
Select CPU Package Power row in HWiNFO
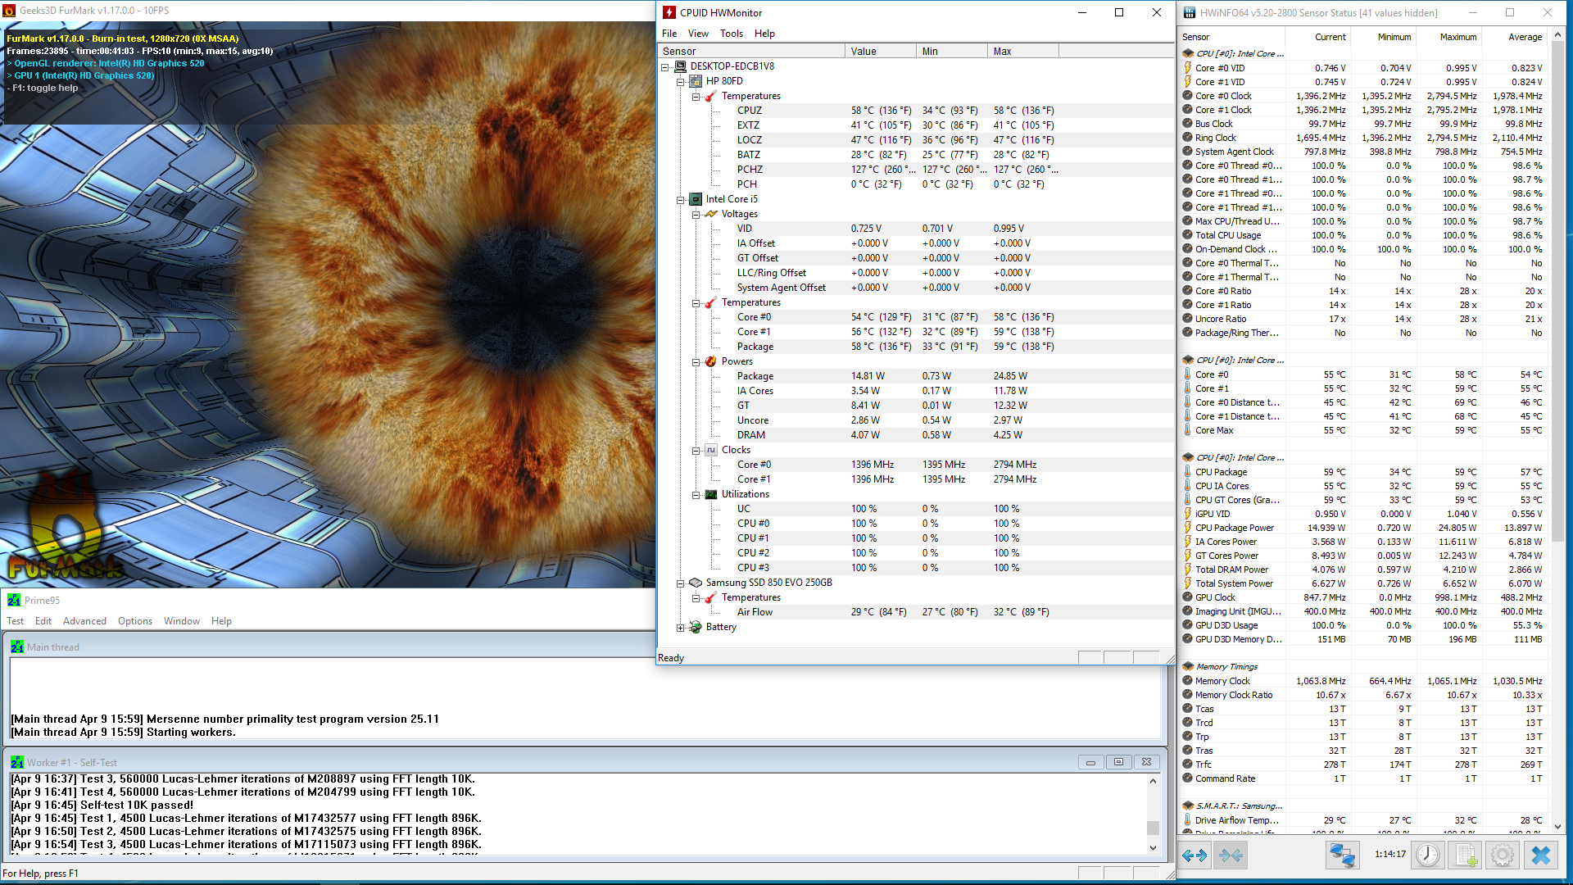pos(1363,528)
